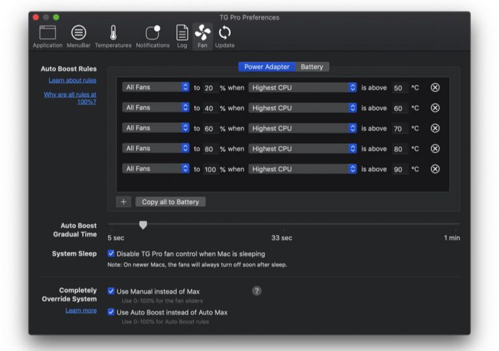The image size is (499, 351).
Task: Click the fan percentage field showing 40
Action: [x=210, y=109]
